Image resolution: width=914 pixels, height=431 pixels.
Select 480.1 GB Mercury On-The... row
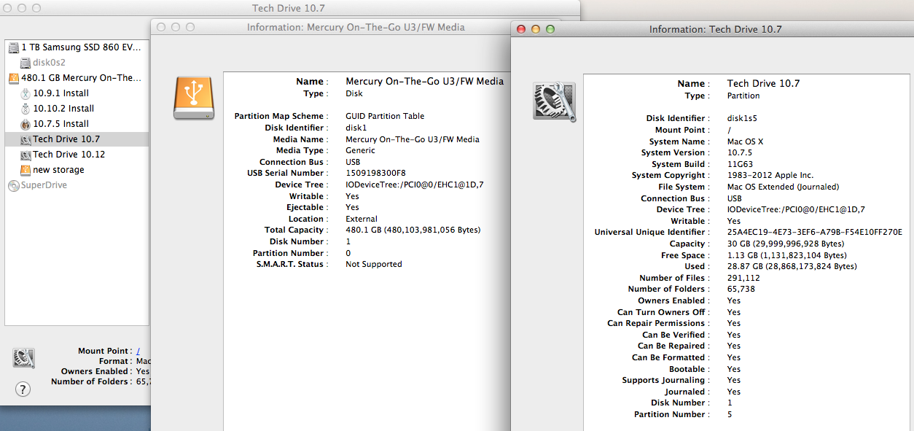(77, 78)
